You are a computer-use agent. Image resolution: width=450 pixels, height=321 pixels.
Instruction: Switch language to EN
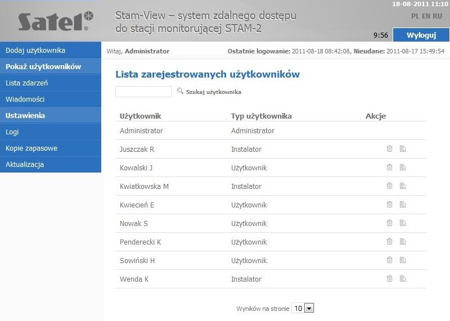[426, 16]
